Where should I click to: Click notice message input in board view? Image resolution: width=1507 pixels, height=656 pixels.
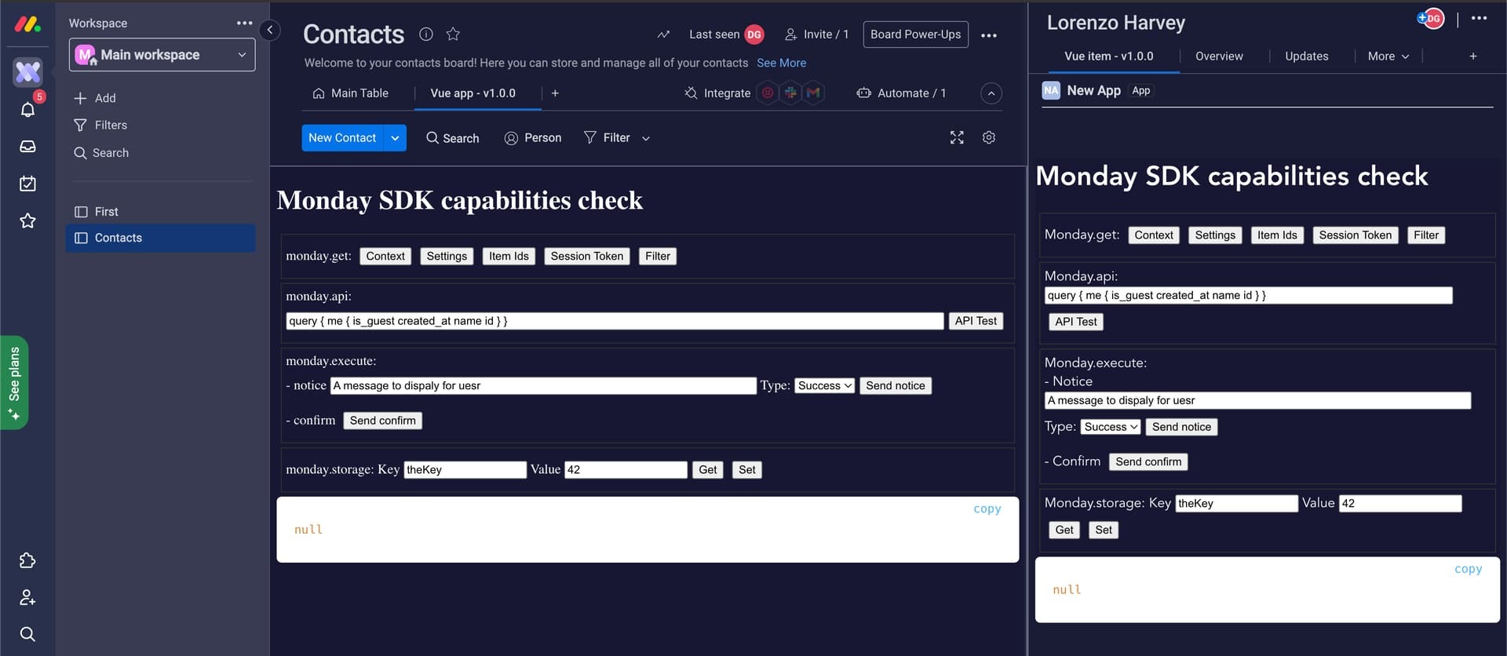(543, 385)
